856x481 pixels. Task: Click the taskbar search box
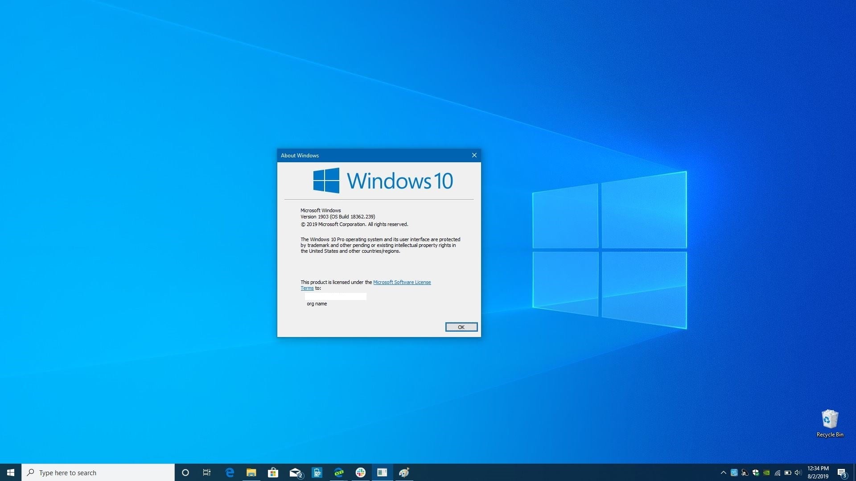click(x=98, y=473)
